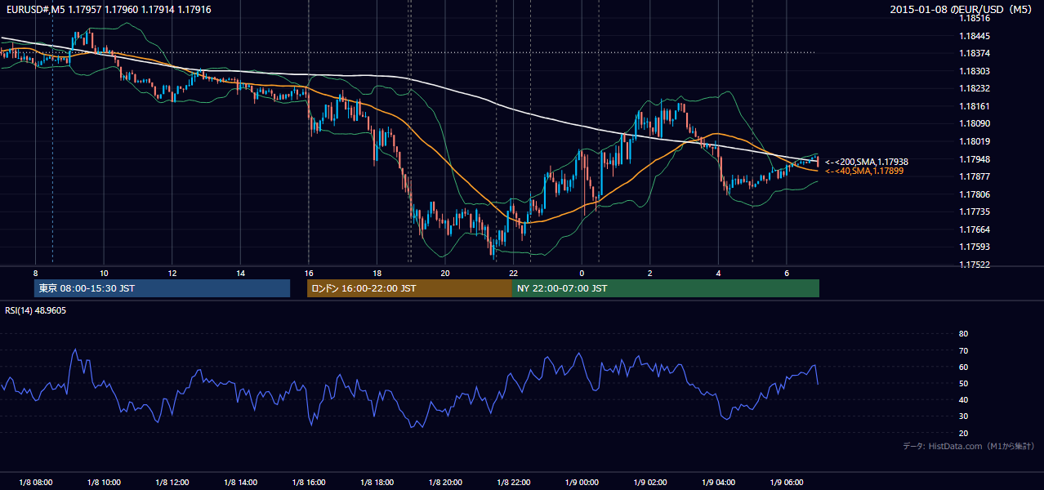Viewport: 1044px width, 490px height.
Task: Click hour label 18 under the price chart
Action: (377, 273)
